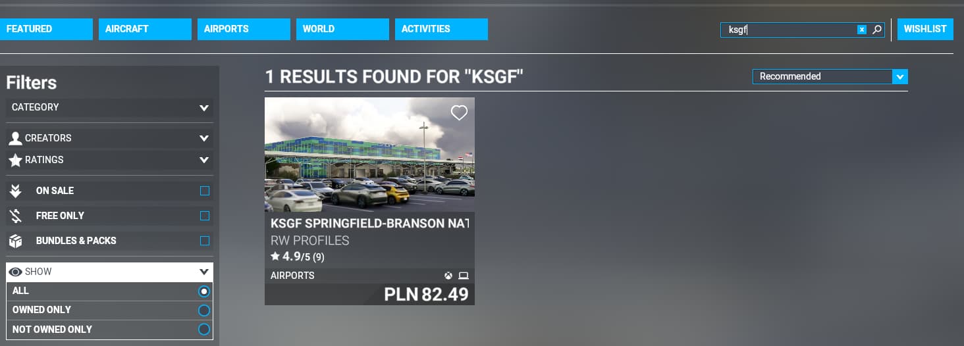The width and height of the screenshot is (964, 346).
Task: Click the Bundles & Packs box icon
Action: tap(15, 241)
